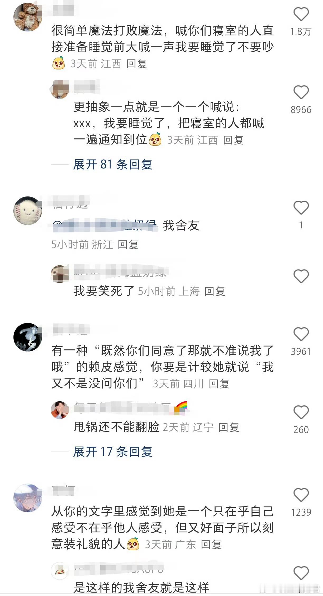Open the mentioned user before 我舍友

point(105,226)
